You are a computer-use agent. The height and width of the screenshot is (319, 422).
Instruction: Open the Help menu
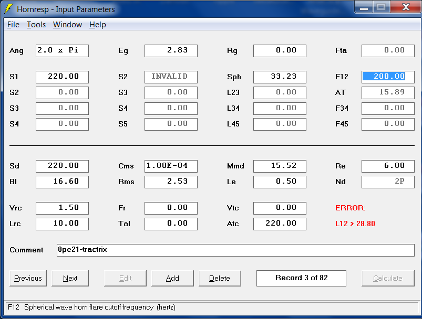click(x=98, y=25)
